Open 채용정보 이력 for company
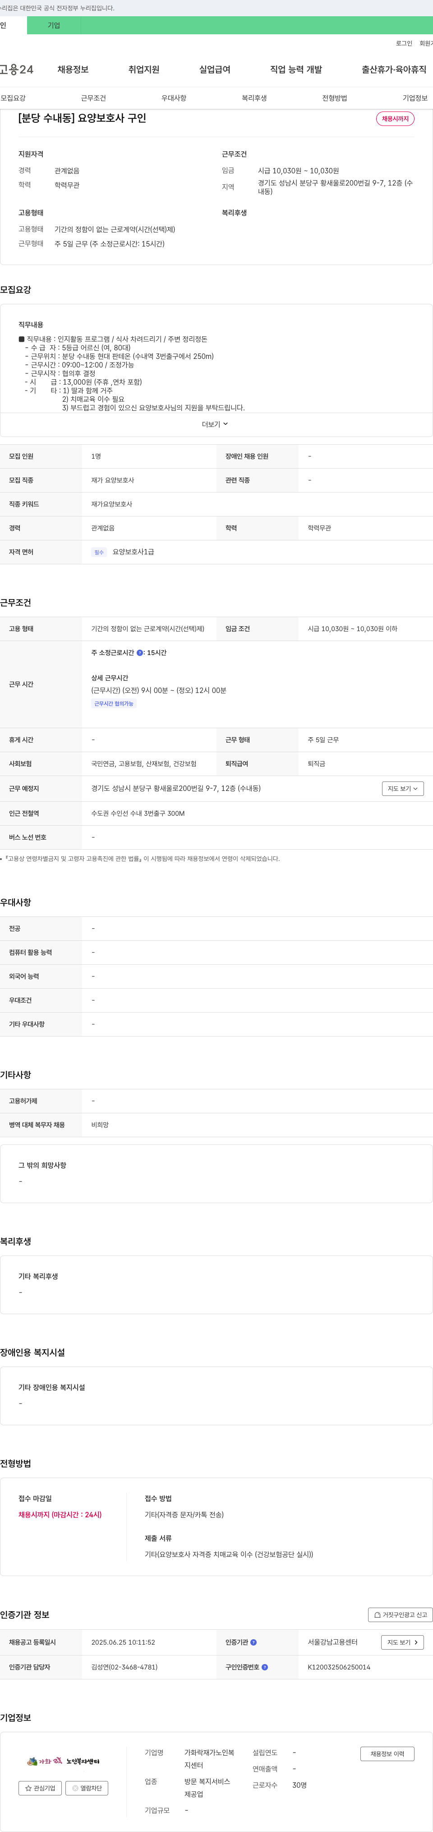This screenshot has width=433, height=1832. [387, 1754]
